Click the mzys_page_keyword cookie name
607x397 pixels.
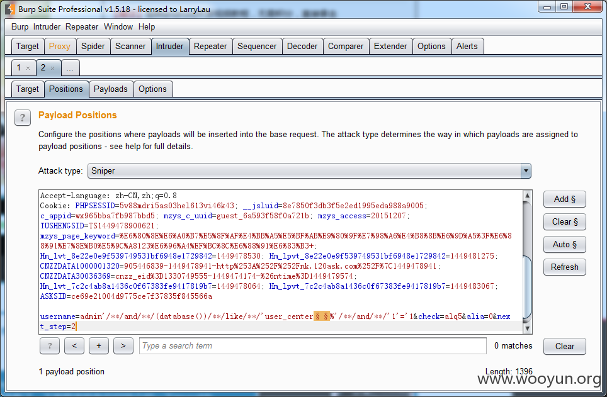tap(78, 236)
